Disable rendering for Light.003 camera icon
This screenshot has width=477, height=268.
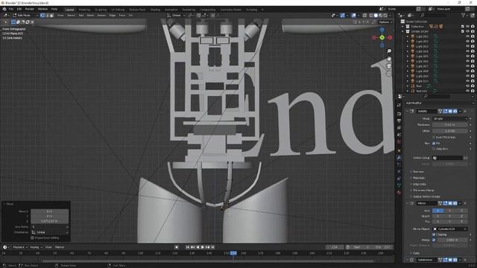(x=473, y=46)
